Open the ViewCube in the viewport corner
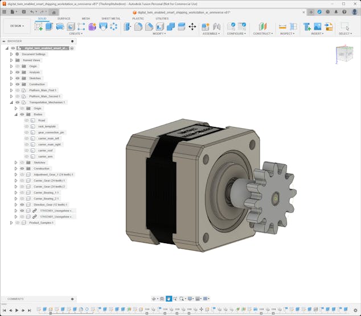 point(344,55)
